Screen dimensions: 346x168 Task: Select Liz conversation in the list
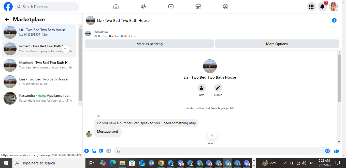(x=39, y=32)
